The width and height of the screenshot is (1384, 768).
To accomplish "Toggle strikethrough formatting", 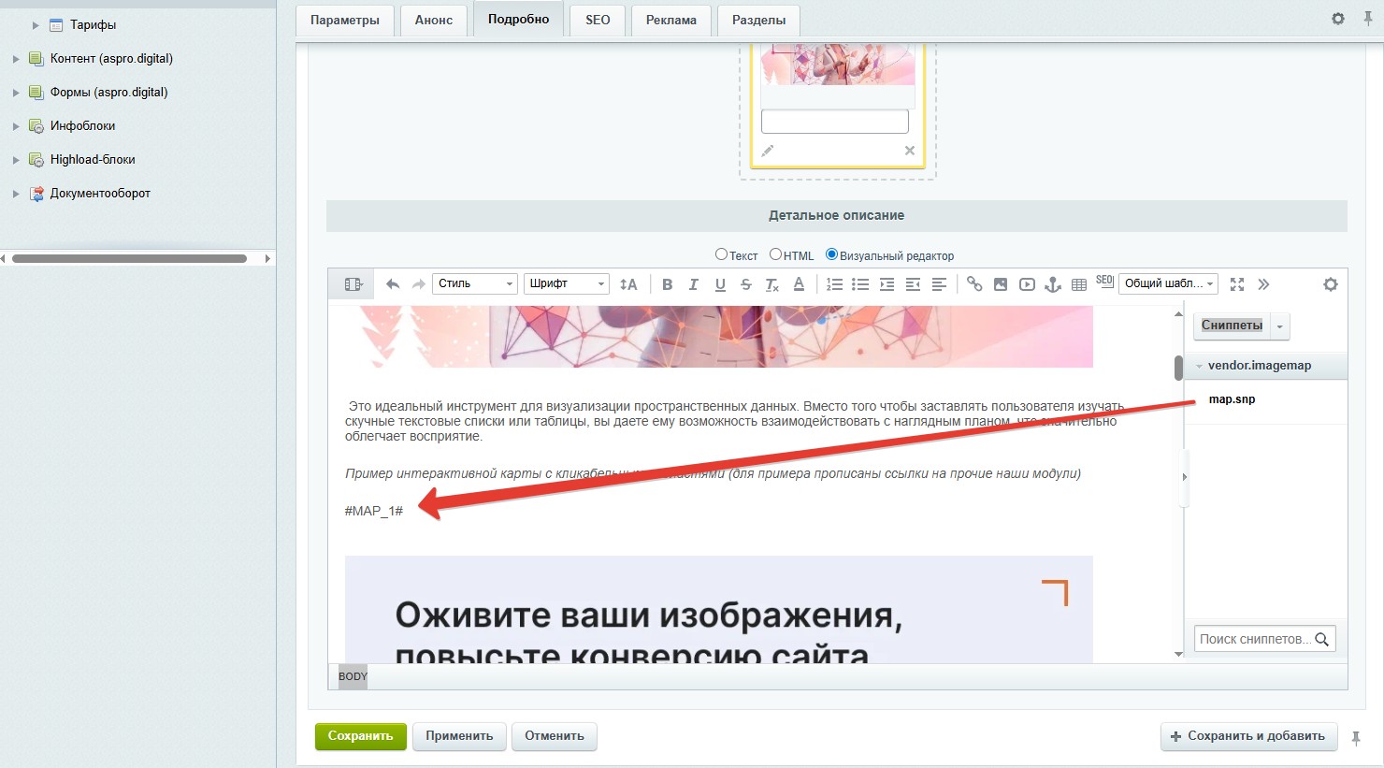I will click(x=745, y=284).
